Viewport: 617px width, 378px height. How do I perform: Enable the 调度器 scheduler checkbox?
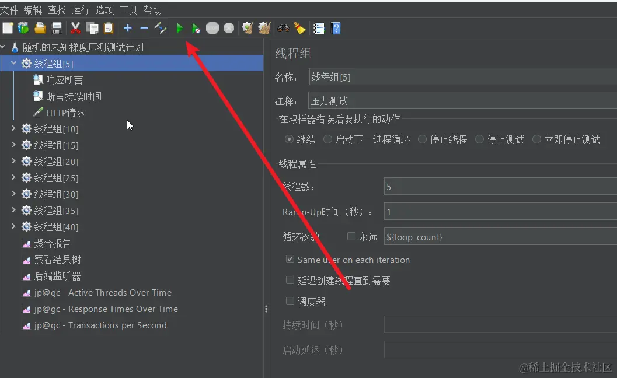tap(290, 301)
